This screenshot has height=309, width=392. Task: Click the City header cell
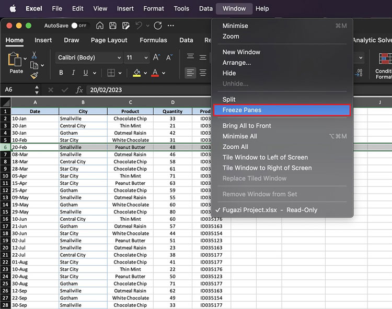coord(83,111)
